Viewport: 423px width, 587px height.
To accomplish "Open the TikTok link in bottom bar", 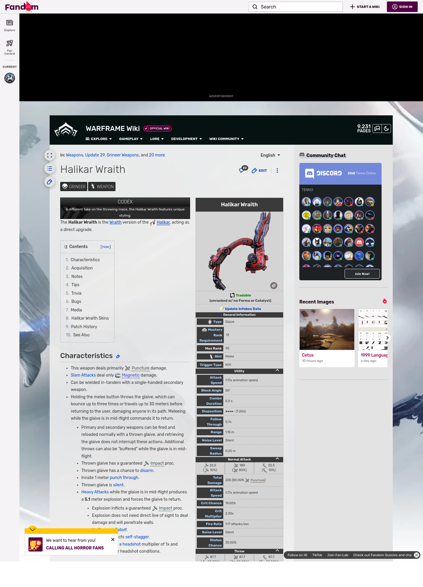I will (317, 555).
